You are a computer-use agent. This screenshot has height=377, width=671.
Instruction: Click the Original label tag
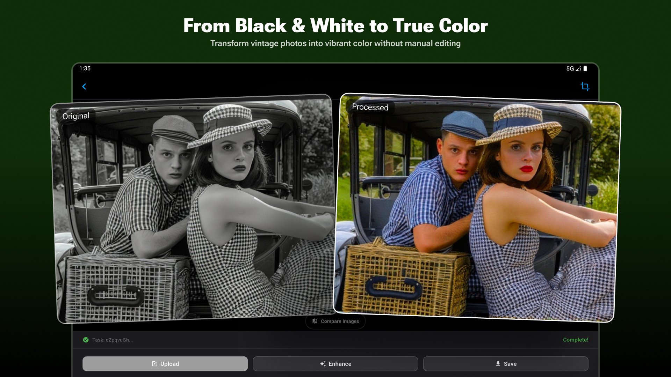pos(76,116)
